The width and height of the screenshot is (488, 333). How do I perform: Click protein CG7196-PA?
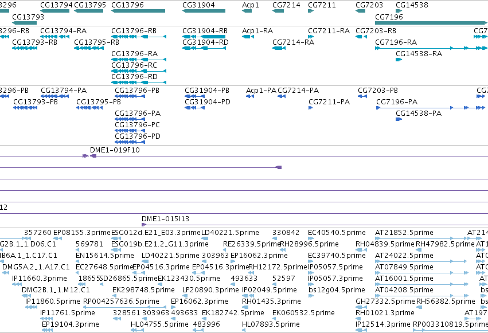397,102
